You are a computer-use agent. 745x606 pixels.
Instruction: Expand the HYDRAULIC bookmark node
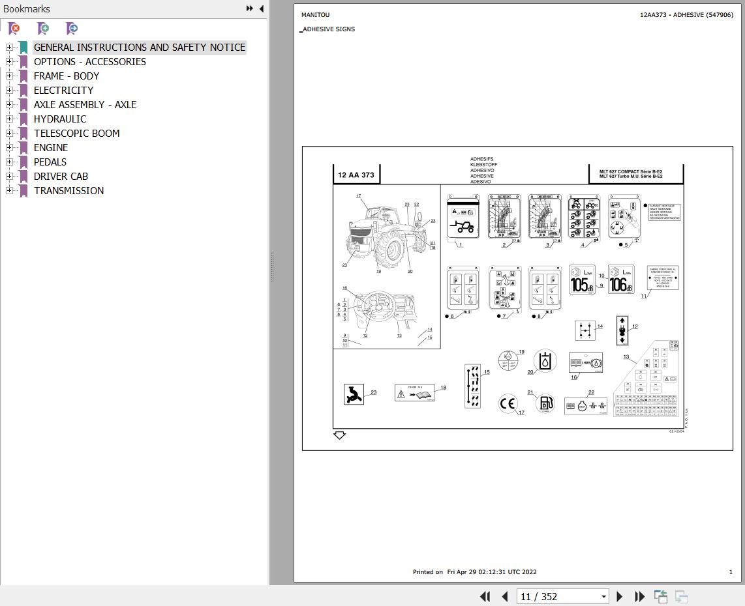(9, 119)
